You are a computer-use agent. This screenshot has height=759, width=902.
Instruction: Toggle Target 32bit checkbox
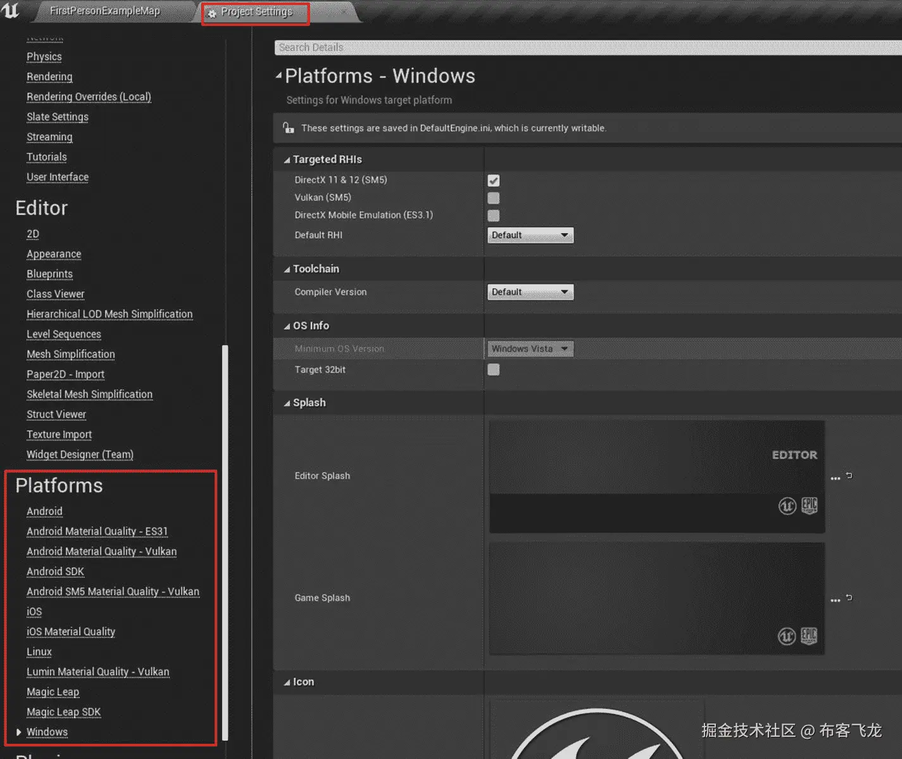coord(494,369)
